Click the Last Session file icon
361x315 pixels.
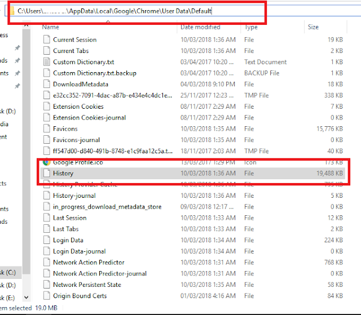[47, 218]
